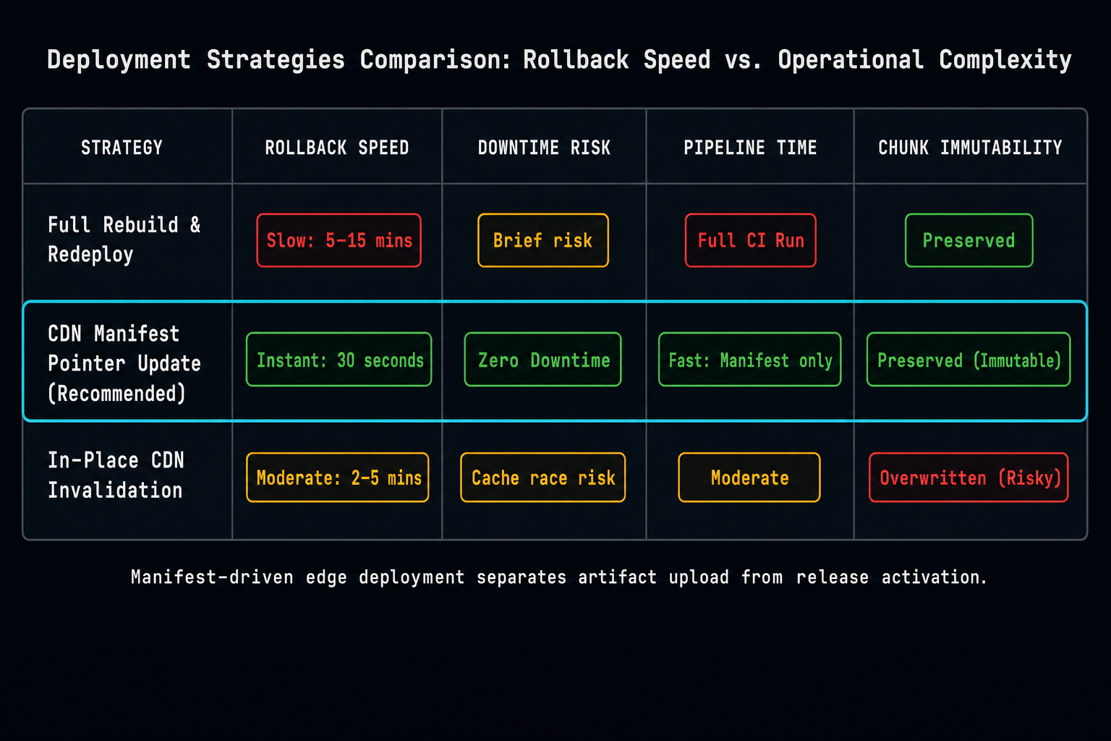Click the 'Zero Downtime' badge

coord(543,360)
